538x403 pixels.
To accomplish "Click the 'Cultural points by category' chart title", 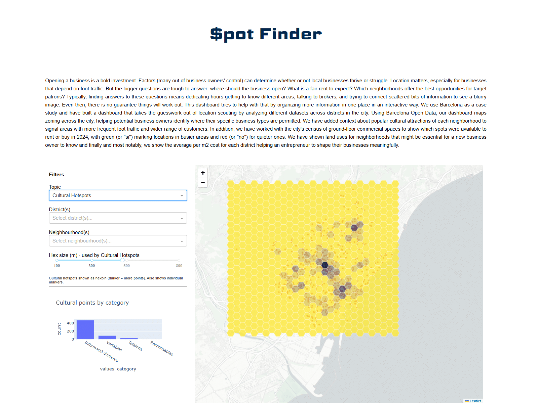I will point(92,303).
